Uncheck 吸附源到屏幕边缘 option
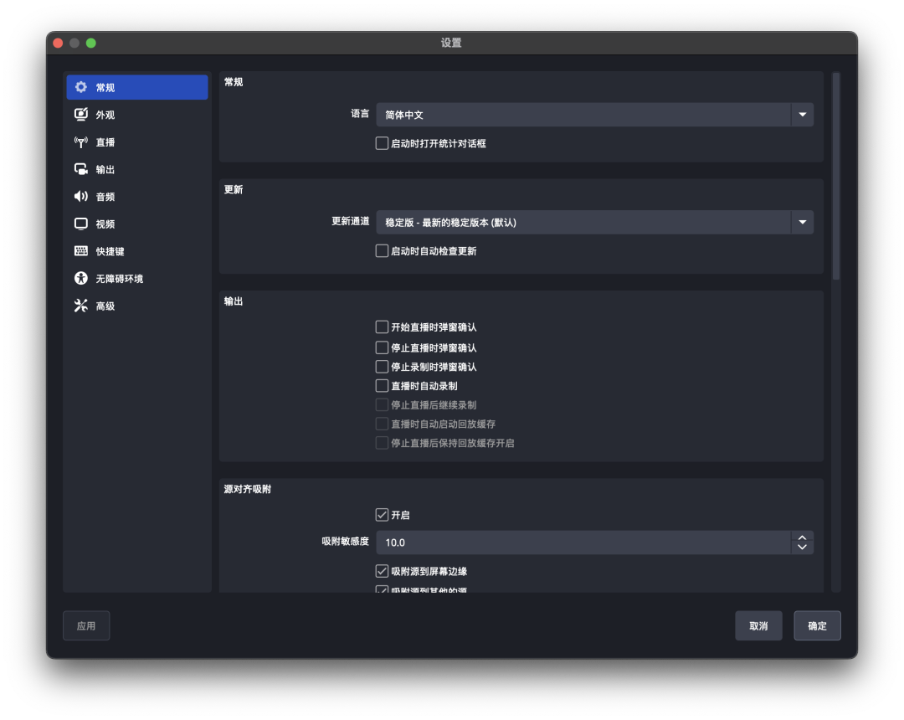 tap(382, 571)
